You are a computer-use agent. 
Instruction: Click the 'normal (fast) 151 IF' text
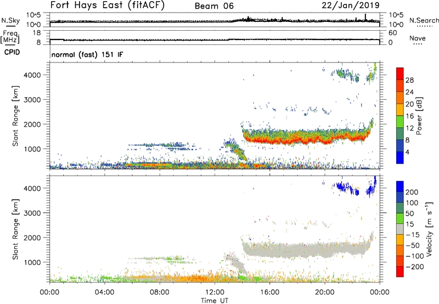tap(87, 54)
